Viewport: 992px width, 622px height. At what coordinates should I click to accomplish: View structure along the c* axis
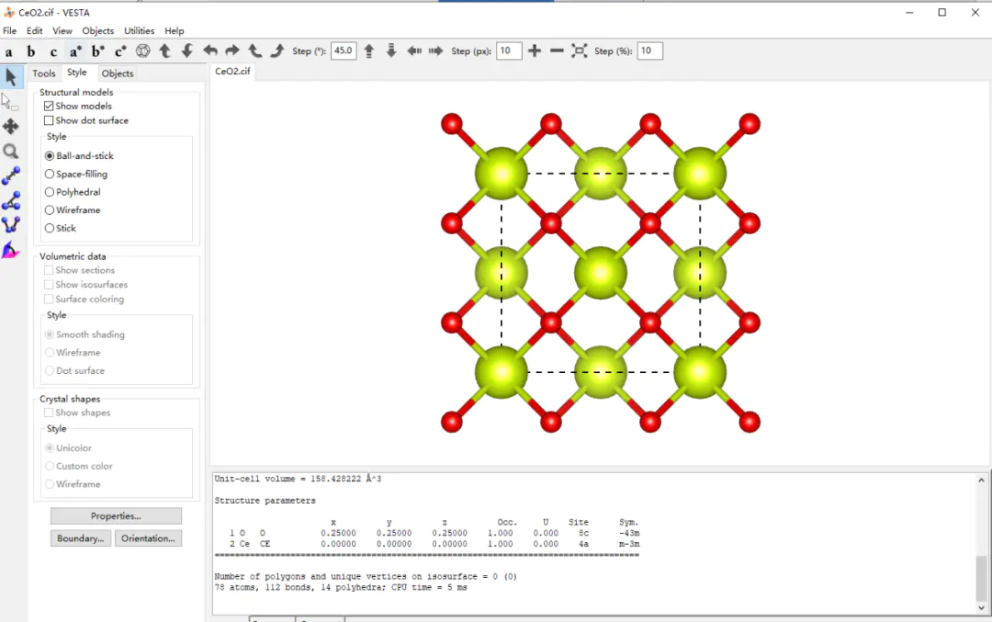click(120, 51)
